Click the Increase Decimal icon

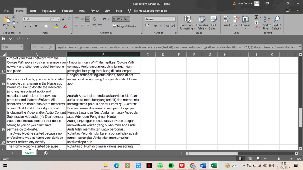[x=168, y=26]
